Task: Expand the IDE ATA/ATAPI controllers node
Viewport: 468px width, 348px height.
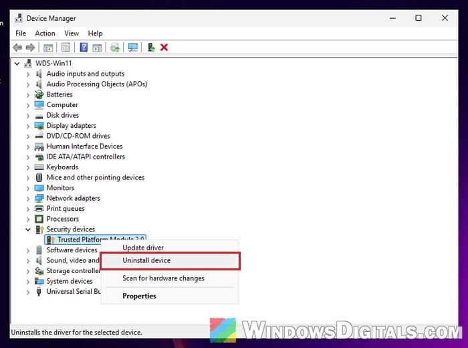Action: [28, 157]
